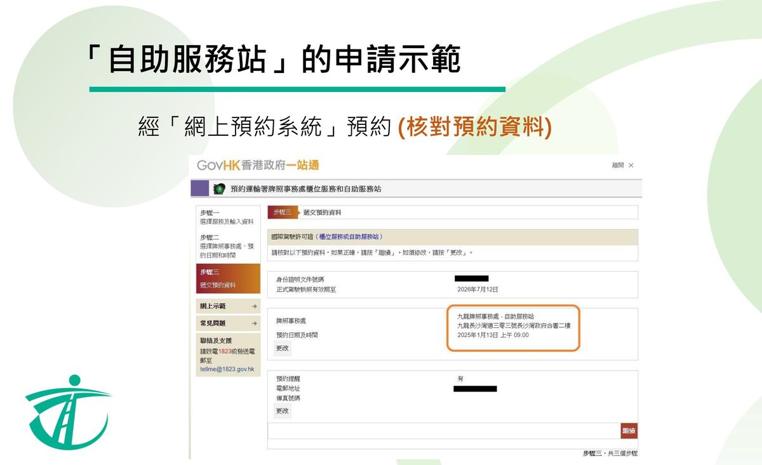The image size is (762, 465).
Task: Click the date 2026年7月12日
Action: pyautogui.click(x=478, y=289)
